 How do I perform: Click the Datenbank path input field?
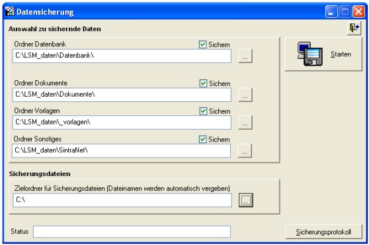122,56
